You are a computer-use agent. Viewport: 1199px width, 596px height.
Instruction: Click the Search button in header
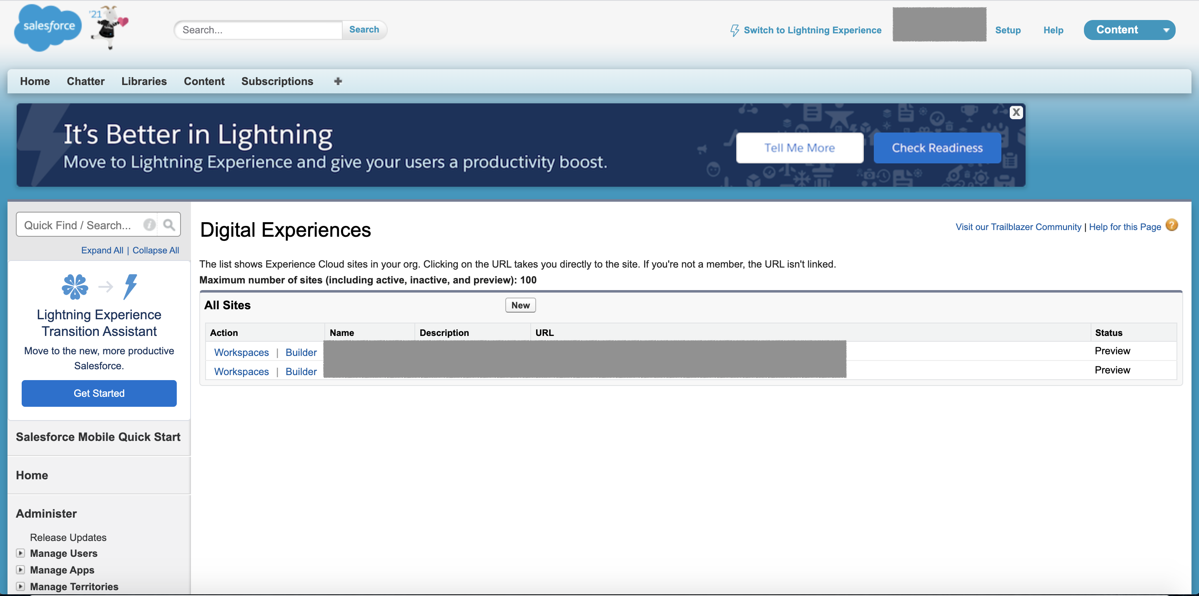364,30
